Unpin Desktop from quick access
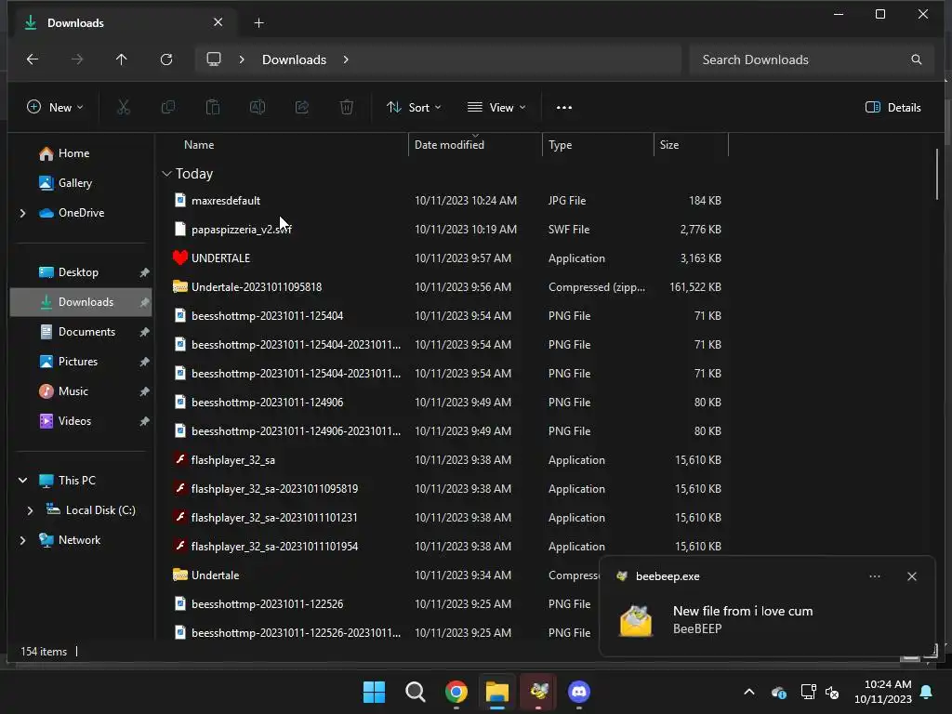This screenshot has height=714, width=952. (144, 272)
